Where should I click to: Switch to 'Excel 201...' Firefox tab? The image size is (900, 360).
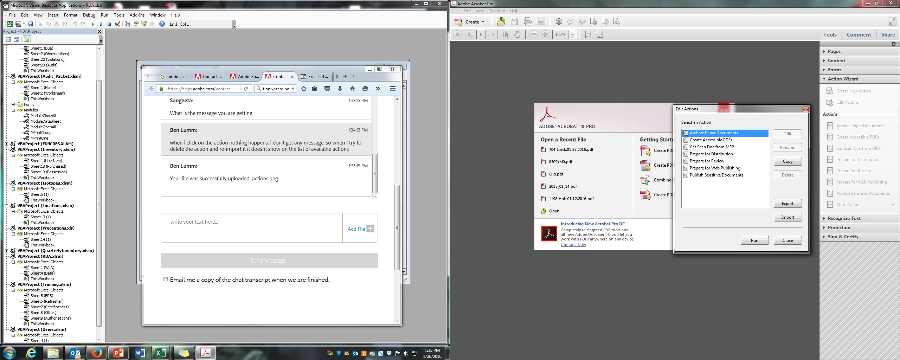click(x=314, y=77)
